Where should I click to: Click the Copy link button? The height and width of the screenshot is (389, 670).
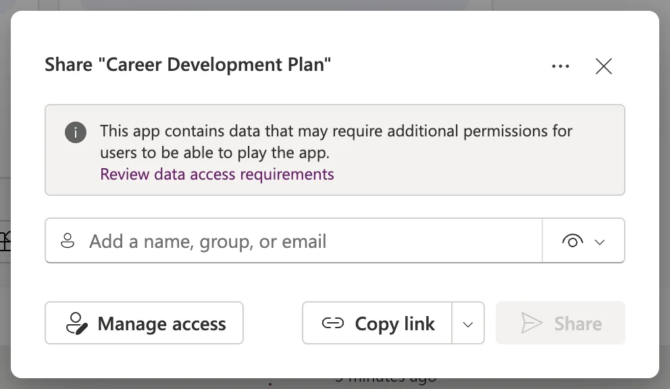[x=378, y=323]
